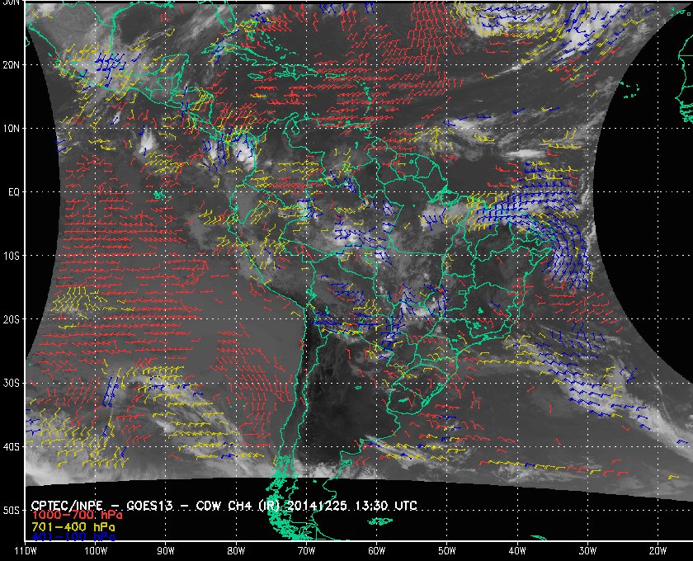Click the yellow 701-400 hPa legend entry
The height and width of the screenshot is (561, 693).
[x=73, y=527]
